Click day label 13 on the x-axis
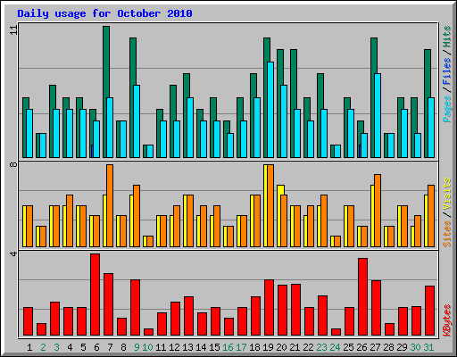457x357 pixels. (187, 347)
